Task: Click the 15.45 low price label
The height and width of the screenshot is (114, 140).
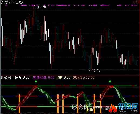Action: point(96,70)
